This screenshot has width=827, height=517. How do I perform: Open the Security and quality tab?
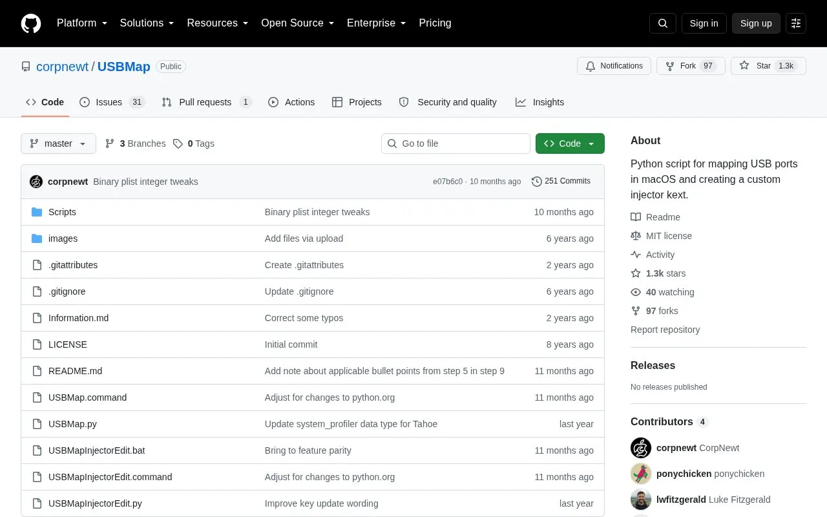click(448, 102)
